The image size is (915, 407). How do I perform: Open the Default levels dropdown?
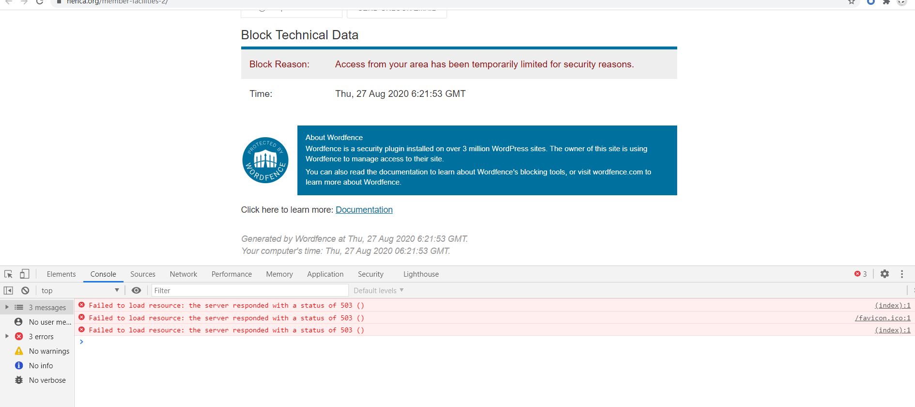tap(378, 290)
